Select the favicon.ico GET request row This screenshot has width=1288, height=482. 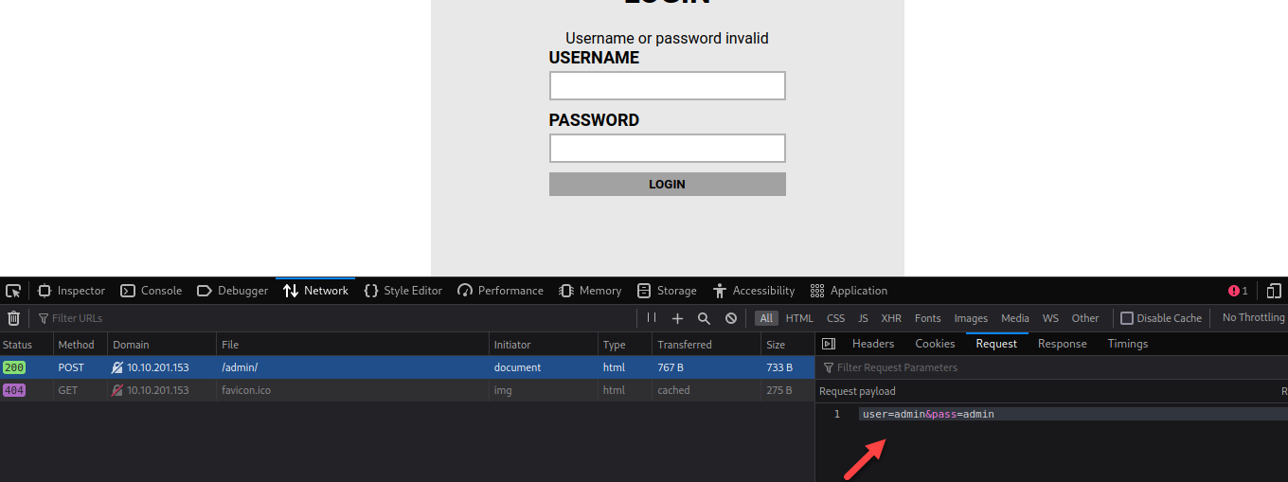[246, 390]
